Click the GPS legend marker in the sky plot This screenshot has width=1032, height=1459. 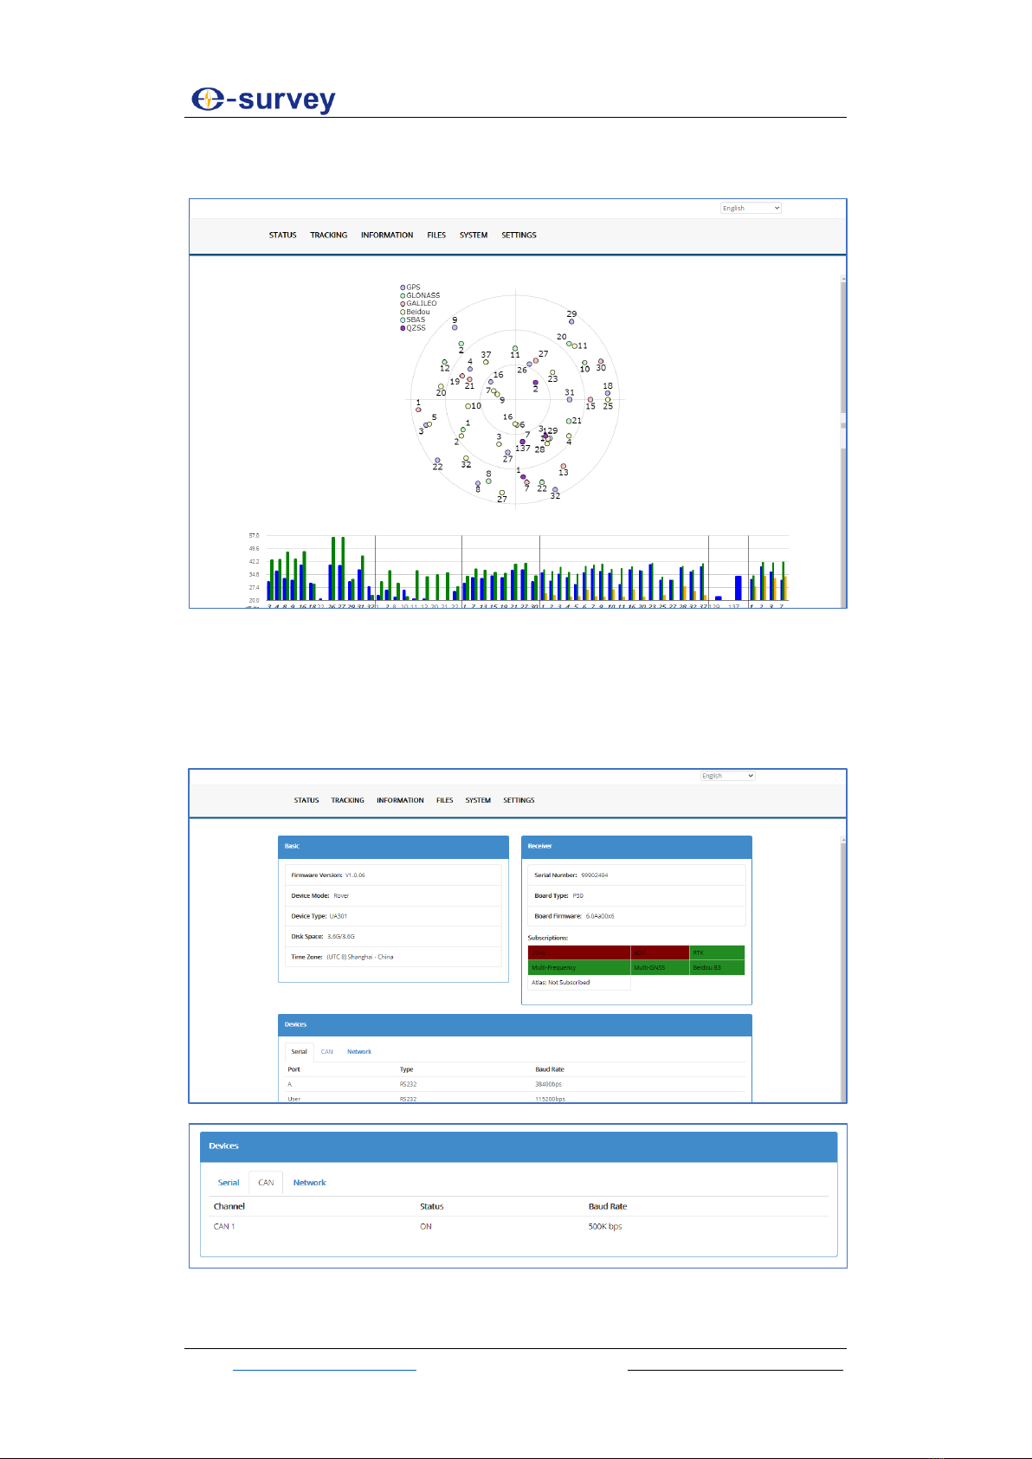click(403, 287)
